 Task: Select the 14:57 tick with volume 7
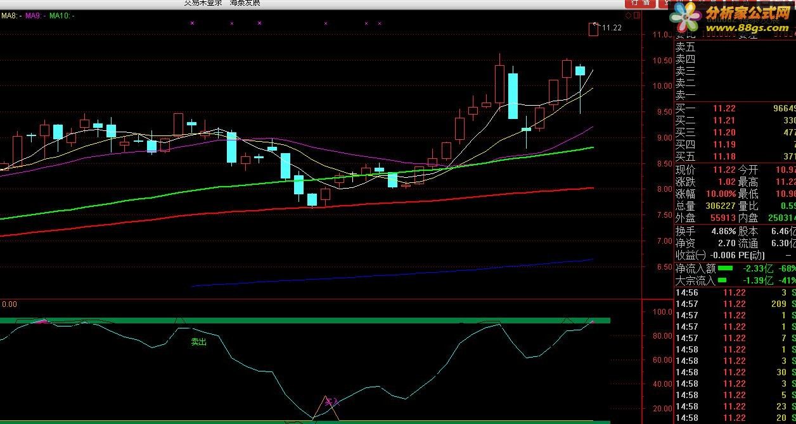[735, 338]
